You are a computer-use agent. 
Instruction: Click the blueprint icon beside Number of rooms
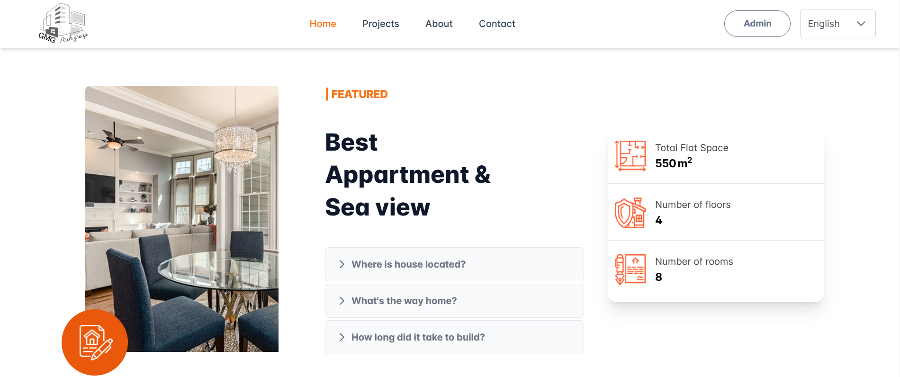pyautogui.click(x=630, y=269)
